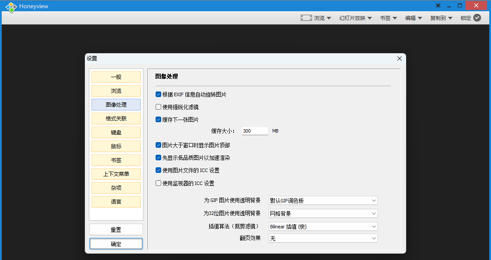Viewport: 491px width, 260px height.
Task: Open the 书签 toolbar menu
Action: point(388,18)
